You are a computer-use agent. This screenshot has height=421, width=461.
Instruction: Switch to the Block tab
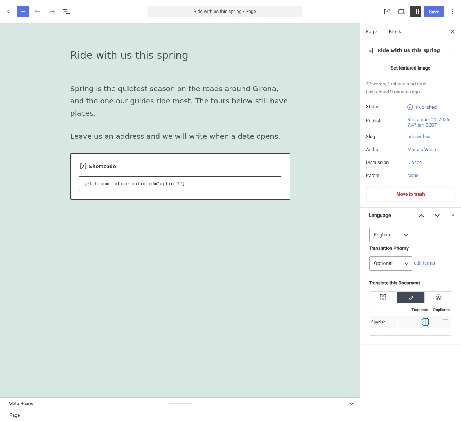(x=395, y=32)
